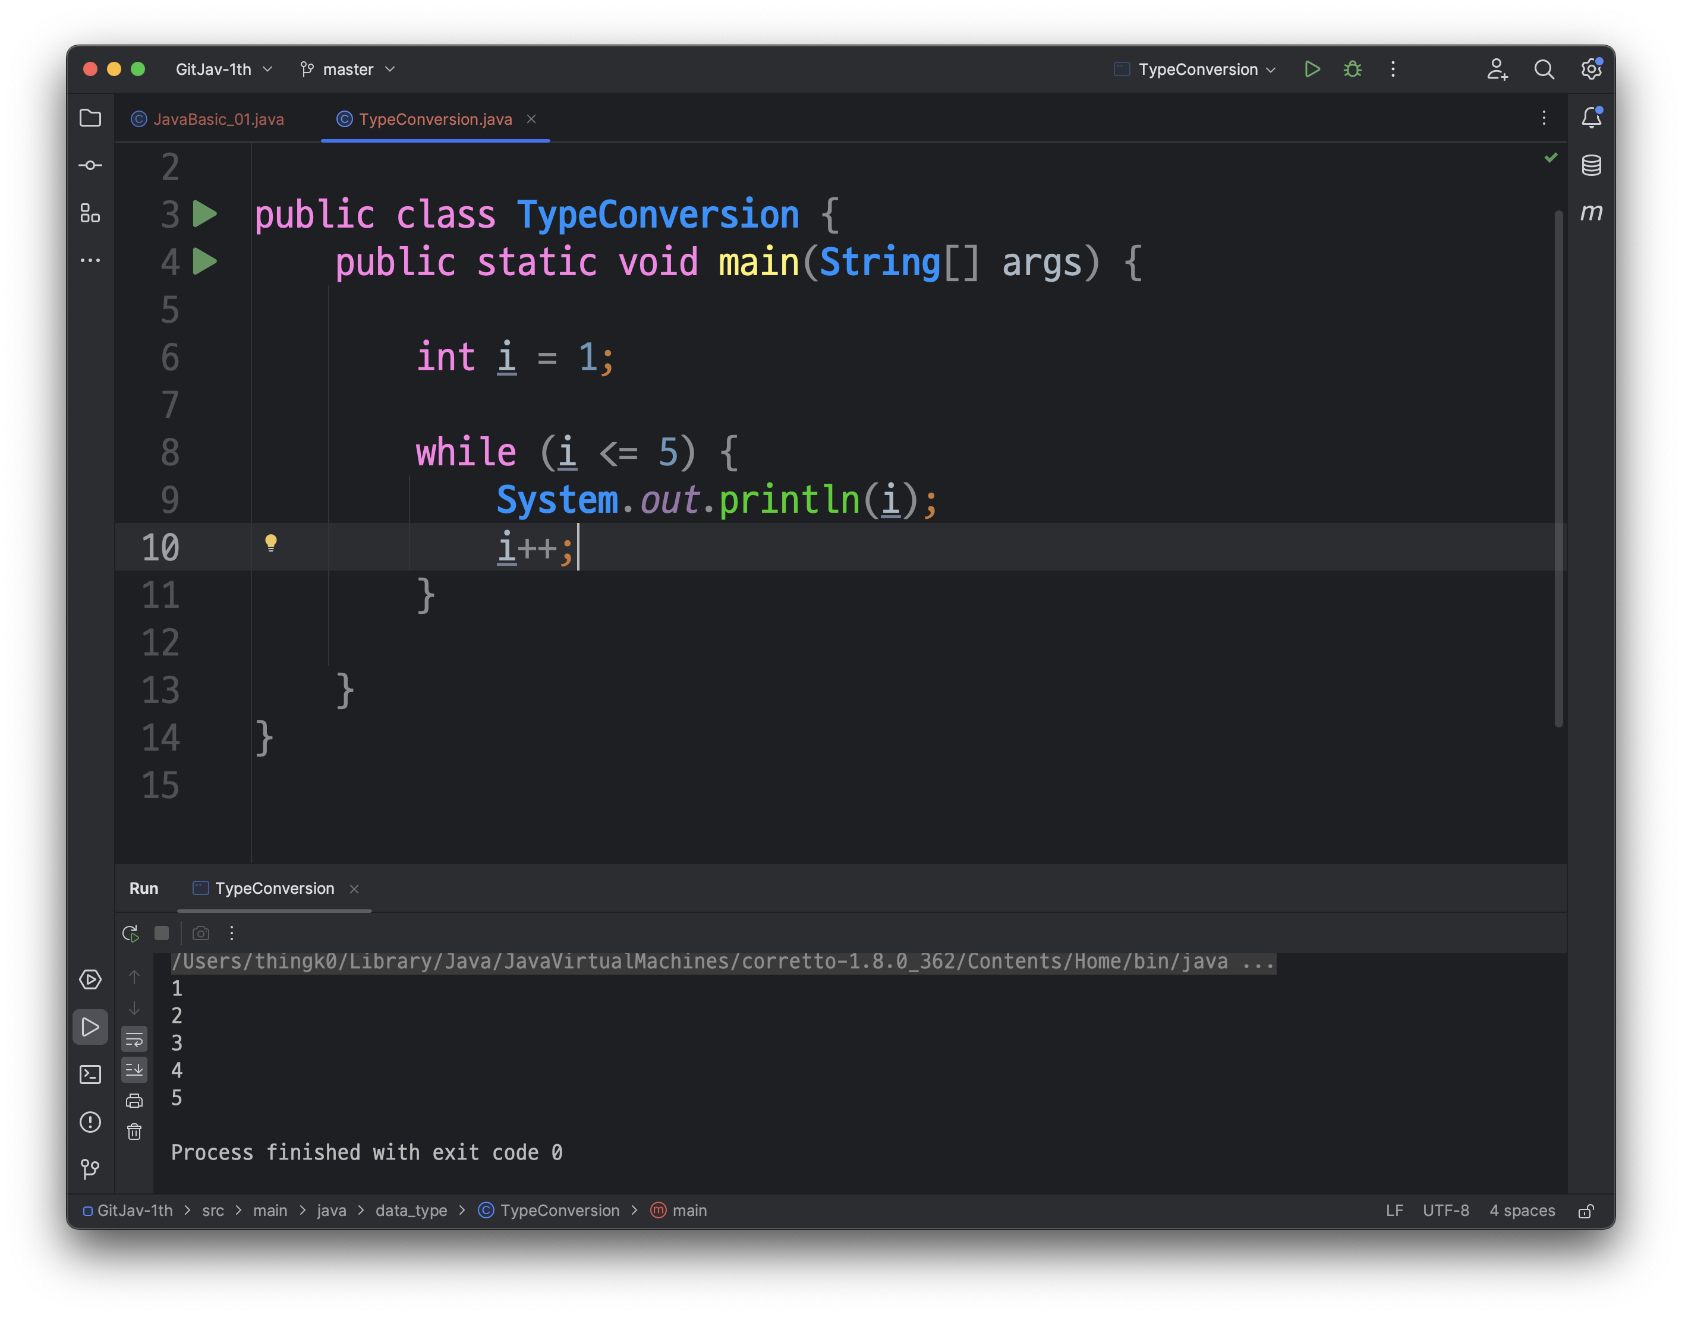Clear console output with trash icon
1682x1317 pixels.
(x=134, y=1131)
